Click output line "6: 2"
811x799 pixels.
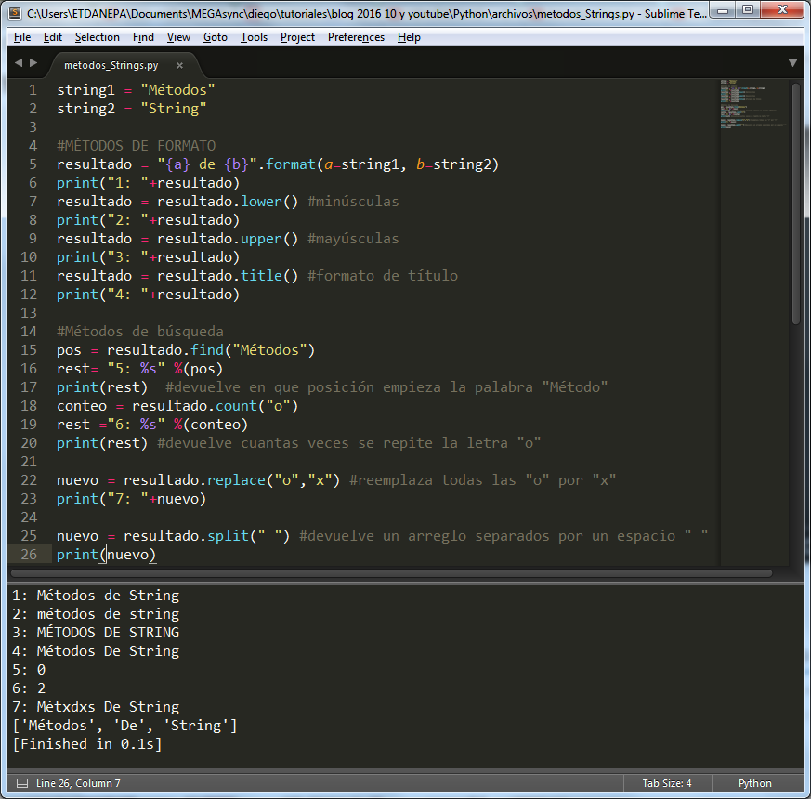(29, 688)
